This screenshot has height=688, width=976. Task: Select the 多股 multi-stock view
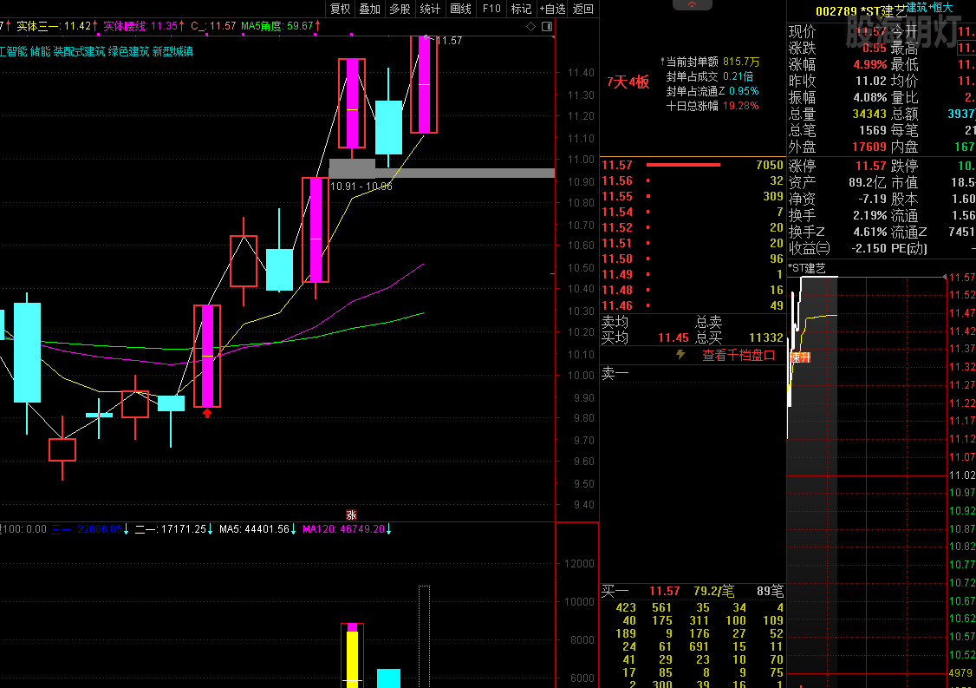point(400,9)
